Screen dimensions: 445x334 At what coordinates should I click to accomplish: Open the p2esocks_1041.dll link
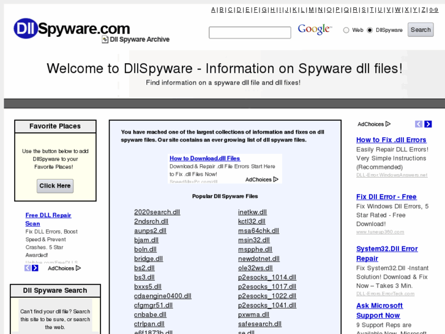[x=267, y=305]
